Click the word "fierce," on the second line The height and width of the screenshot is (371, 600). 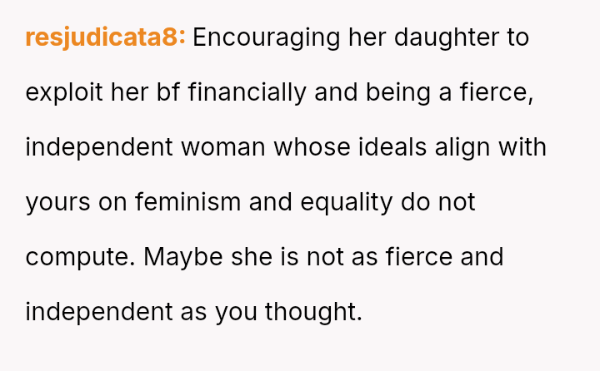497,92
